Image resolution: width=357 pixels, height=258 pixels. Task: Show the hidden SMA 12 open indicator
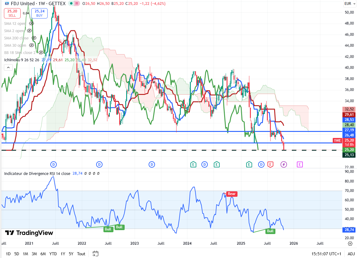[32, 24]
